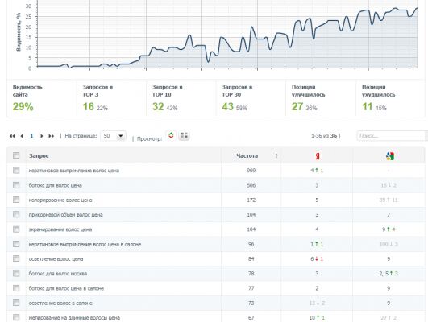Open page number 1 link
Screen dimensions: 428x322
click(x=31, y=136)
